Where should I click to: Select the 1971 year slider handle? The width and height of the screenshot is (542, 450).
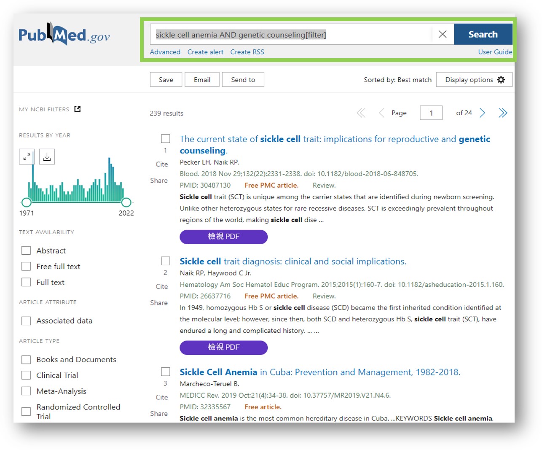27,202
